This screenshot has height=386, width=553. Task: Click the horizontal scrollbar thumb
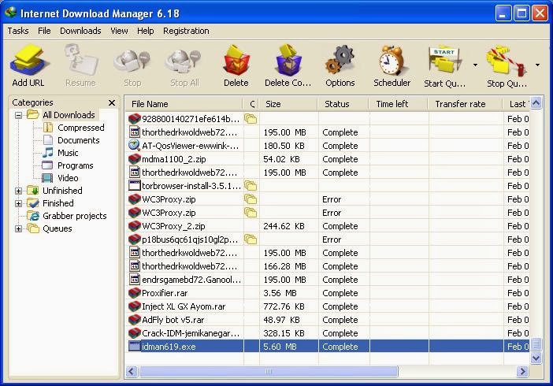pos(269,372)
